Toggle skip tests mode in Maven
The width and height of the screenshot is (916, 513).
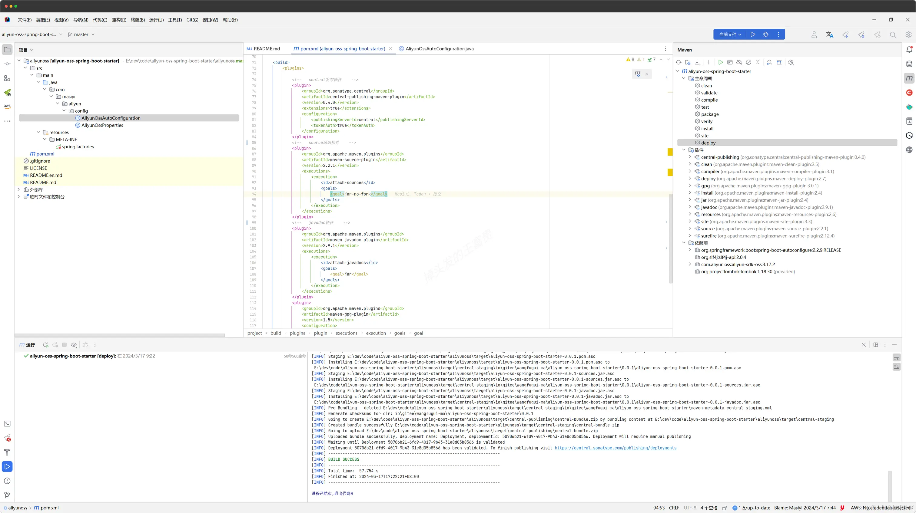point(748,62)
